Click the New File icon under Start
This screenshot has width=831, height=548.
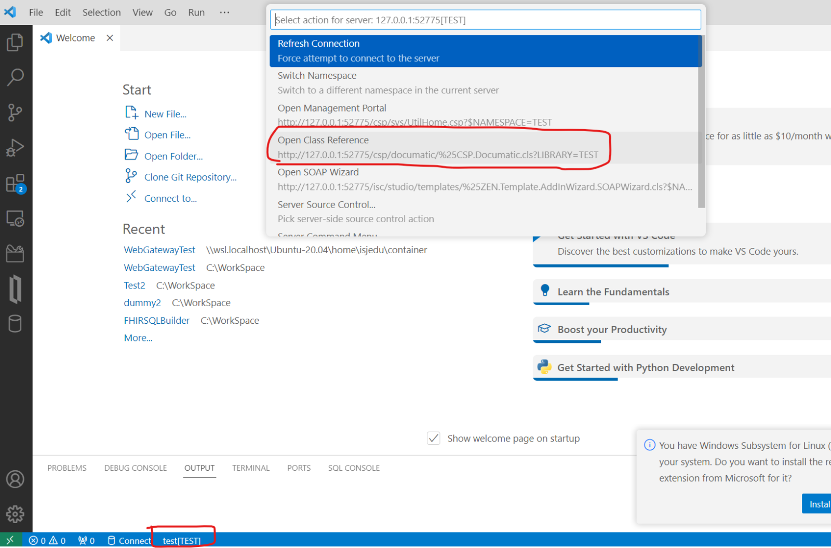[x=131, y=113]
